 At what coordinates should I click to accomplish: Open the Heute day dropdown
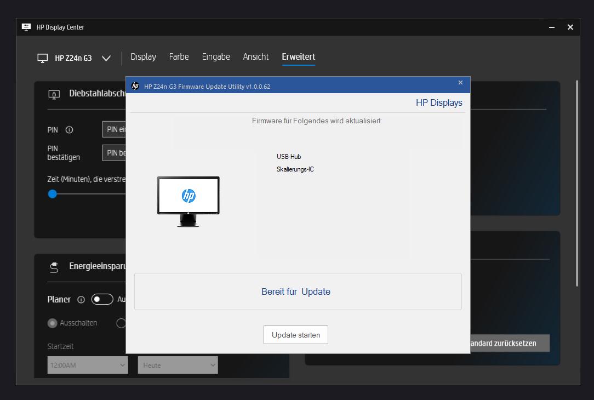click(178, 365)
